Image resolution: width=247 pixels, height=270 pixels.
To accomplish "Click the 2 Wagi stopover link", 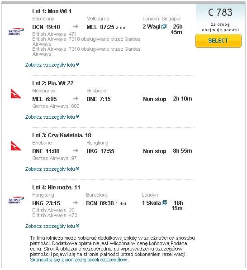I will click(152, 27).
